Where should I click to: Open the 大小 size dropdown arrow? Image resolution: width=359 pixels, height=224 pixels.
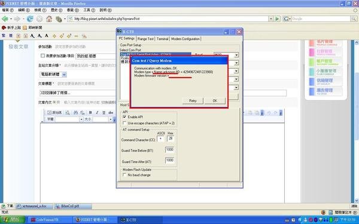pos(110,119)
